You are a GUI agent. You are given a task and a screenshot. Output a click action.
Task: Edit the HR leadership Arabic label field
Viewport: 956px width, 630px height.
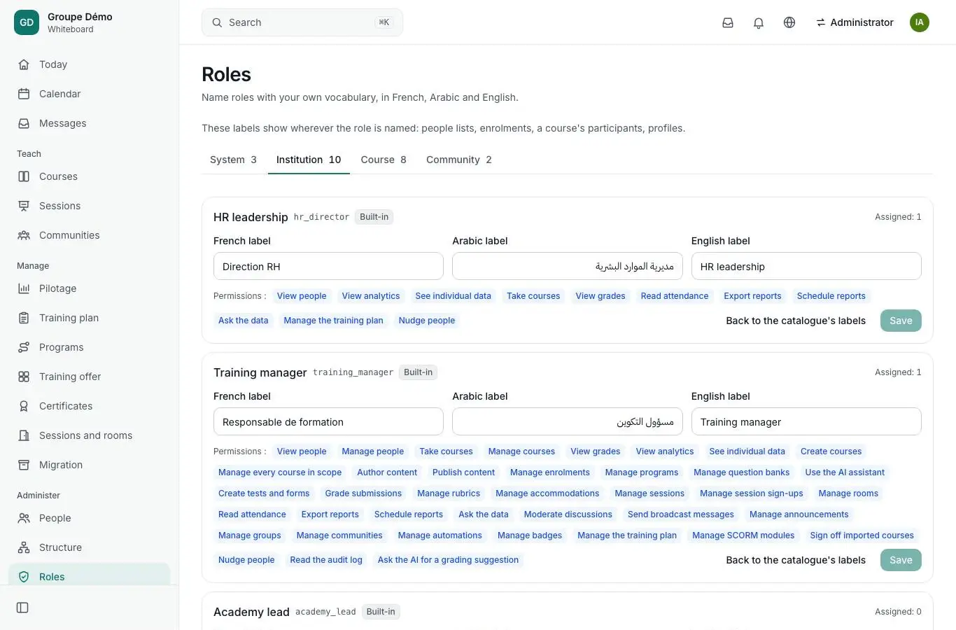point(567,267)
